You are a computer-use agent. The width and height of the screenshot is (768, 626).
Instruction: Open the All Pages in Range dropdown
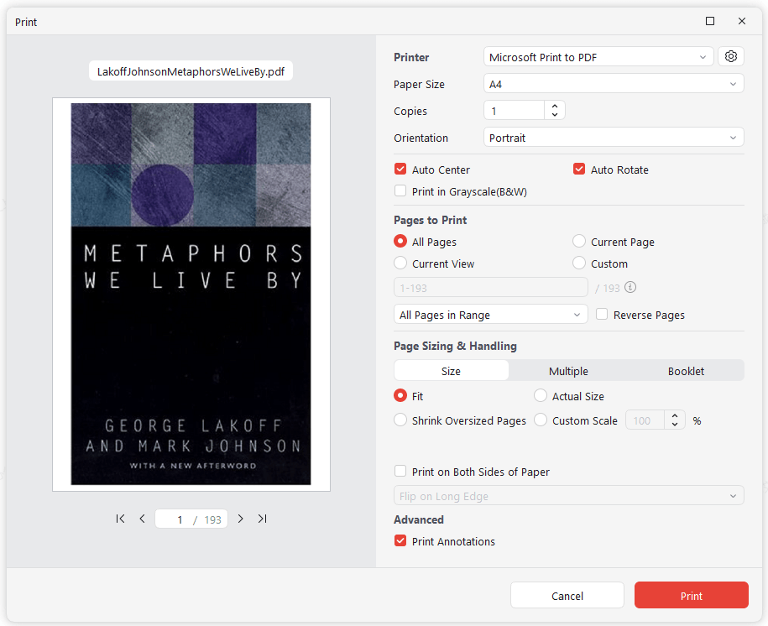(490, 315)
